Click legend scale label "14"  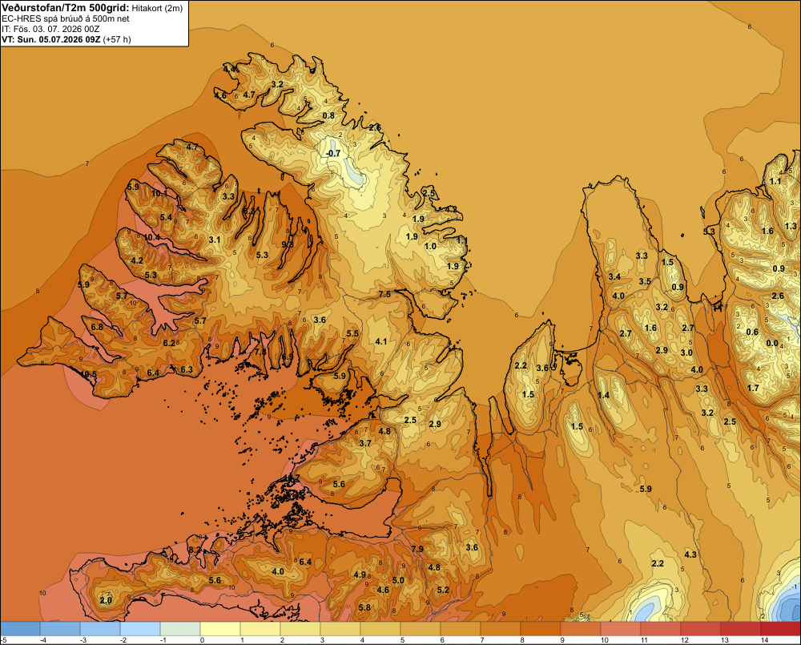coord(764,640)
